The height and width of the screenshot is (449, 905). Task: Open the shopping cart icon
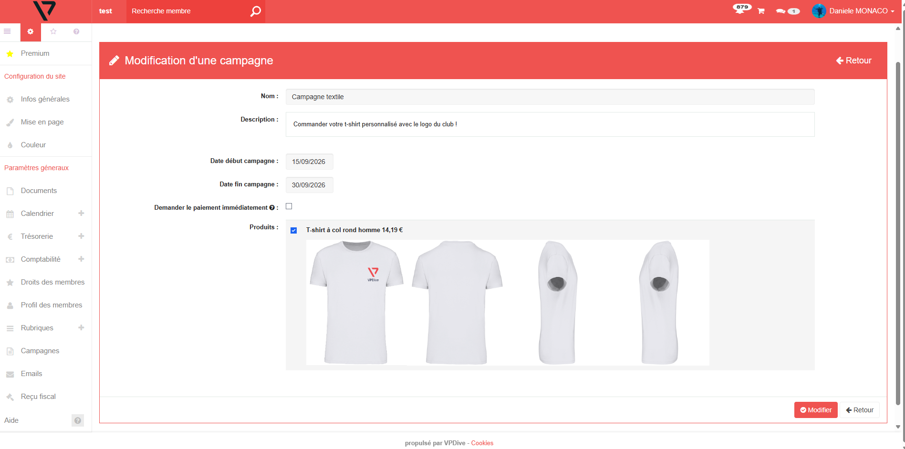click(x=761, y=11)
